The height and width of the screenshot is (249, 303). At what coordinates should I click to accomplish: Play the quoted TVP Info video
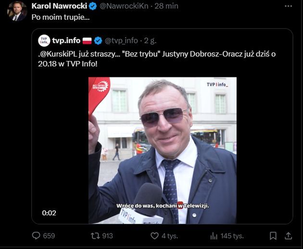(x=163, y=150)
